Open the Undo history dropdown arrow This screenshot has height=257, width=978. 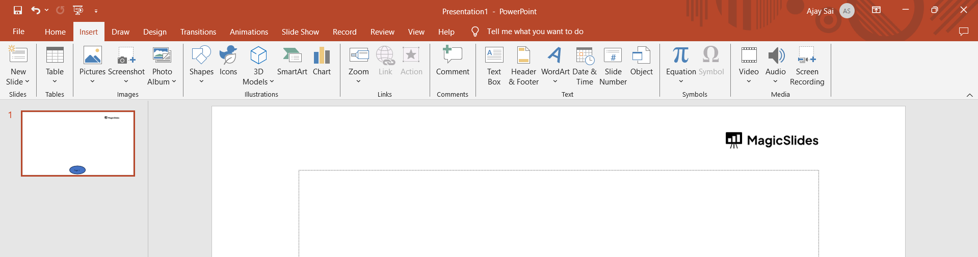click(47, 10)
